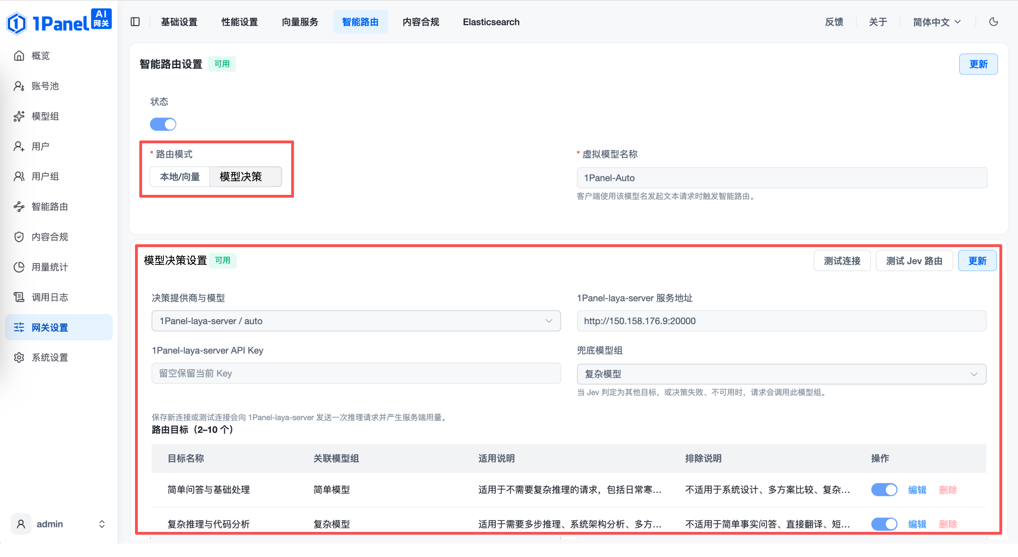This screenshot has height=557, width=1018.
Task: Expand the admin account menu chevron
Action: tap(102, 524)
